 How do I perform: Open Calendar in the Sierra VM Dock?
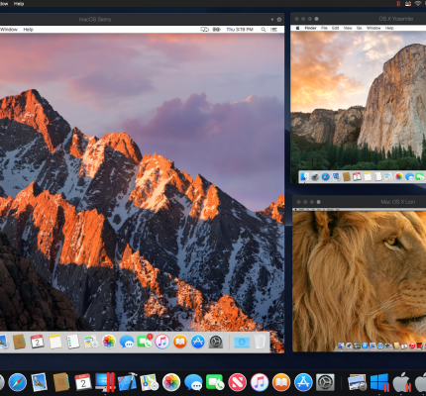tap(38, 342)
